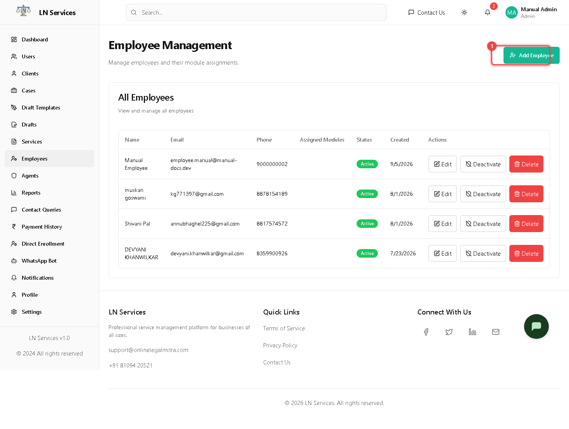Deactivate DEVYANI KHANWILKAR
The height and width of the screenshot is (429, 569).
[483, 253]
